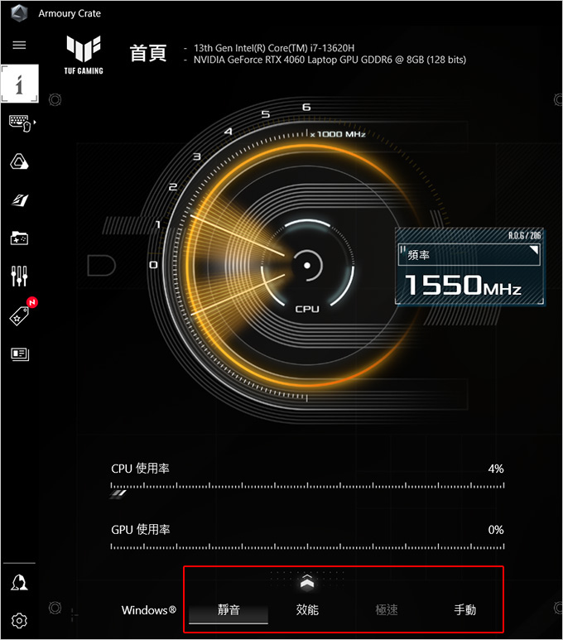Select the 靜音 silent mode
This screenshot has width=563, height=640.
tap(229, 610)
